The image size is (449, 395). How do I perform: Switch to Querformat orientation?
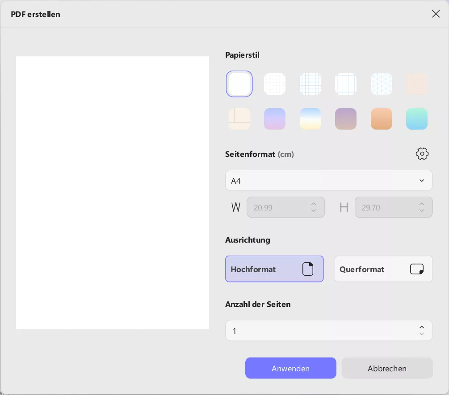point(383,269)
